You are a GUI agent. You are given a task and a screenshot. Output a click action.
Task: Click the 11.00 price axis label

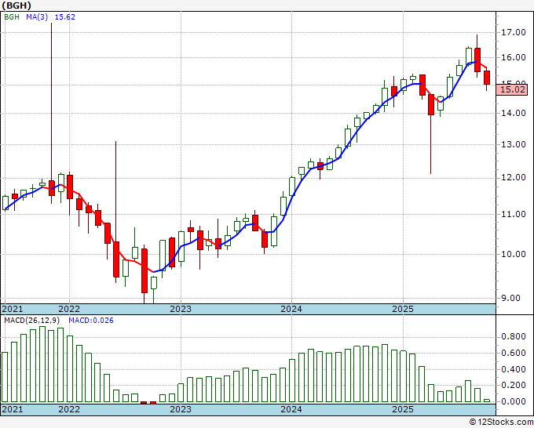point(514,214)
